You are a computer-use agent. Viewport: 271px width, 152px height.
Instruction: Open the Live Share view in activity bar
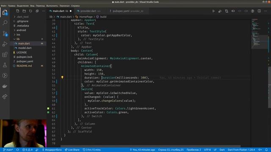click(x=5, y=97)
